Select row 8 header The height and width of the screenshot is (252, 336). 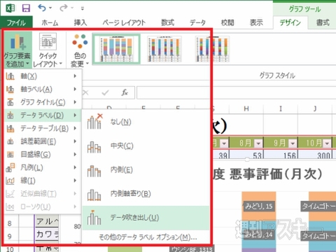(10, 223)
